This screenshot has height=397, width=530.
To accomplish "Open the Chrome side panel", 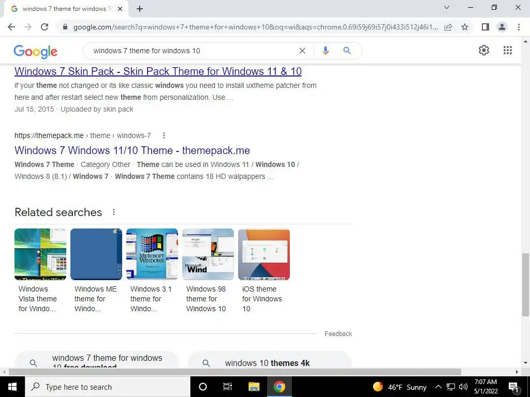I will (x=485, y=27).
